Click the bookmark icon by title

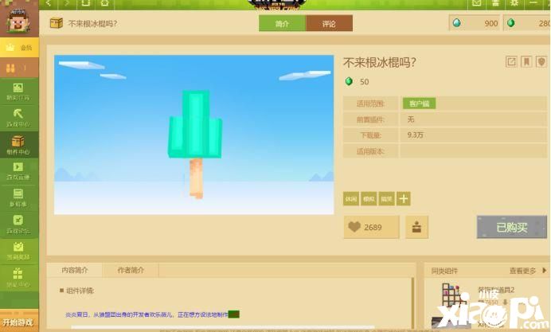click(526, 62)
